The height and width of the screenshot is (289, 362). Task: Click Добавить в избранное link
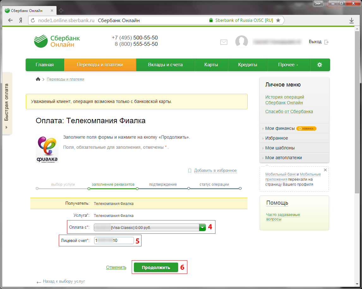(215, 171)
